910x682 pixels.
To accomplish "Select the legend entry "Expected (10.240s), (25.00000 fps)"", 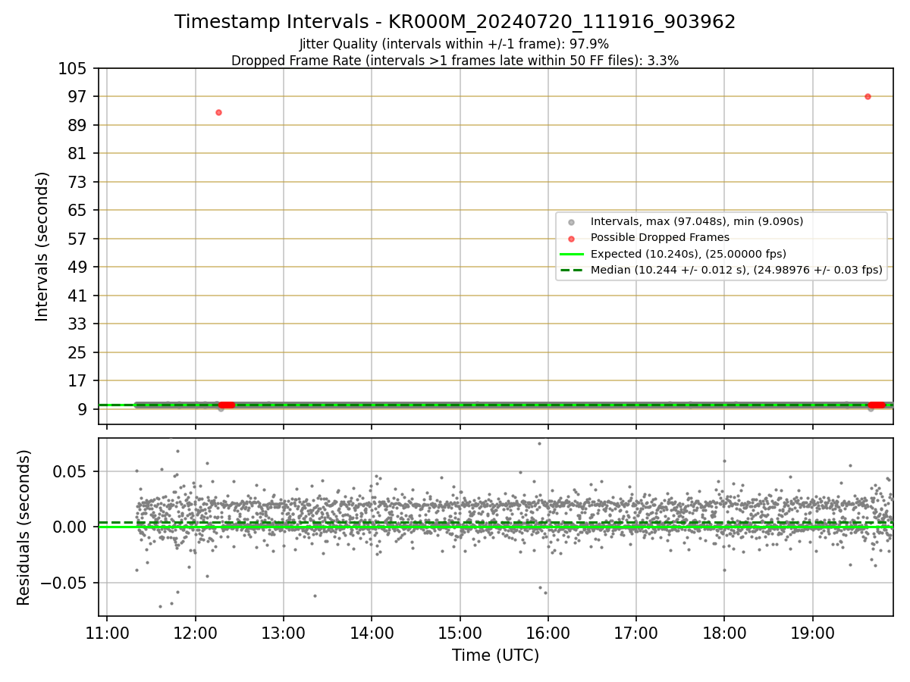I will (x=689, y=254).
